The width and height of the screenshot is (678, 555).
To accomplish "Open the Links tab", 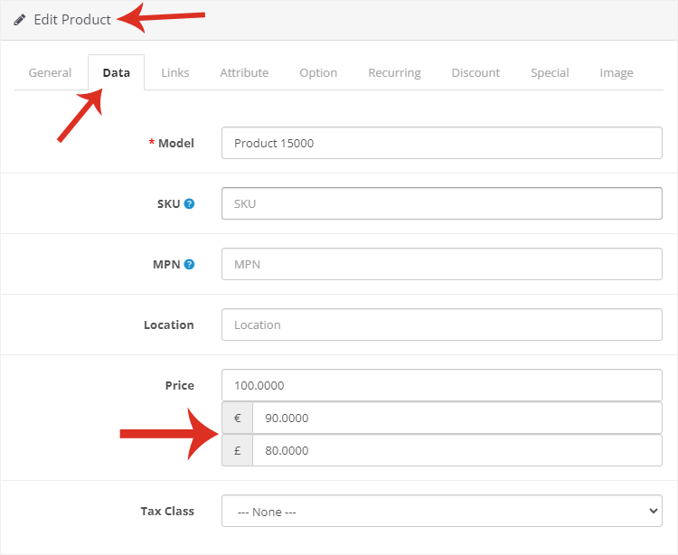I will tap(175, 72).
